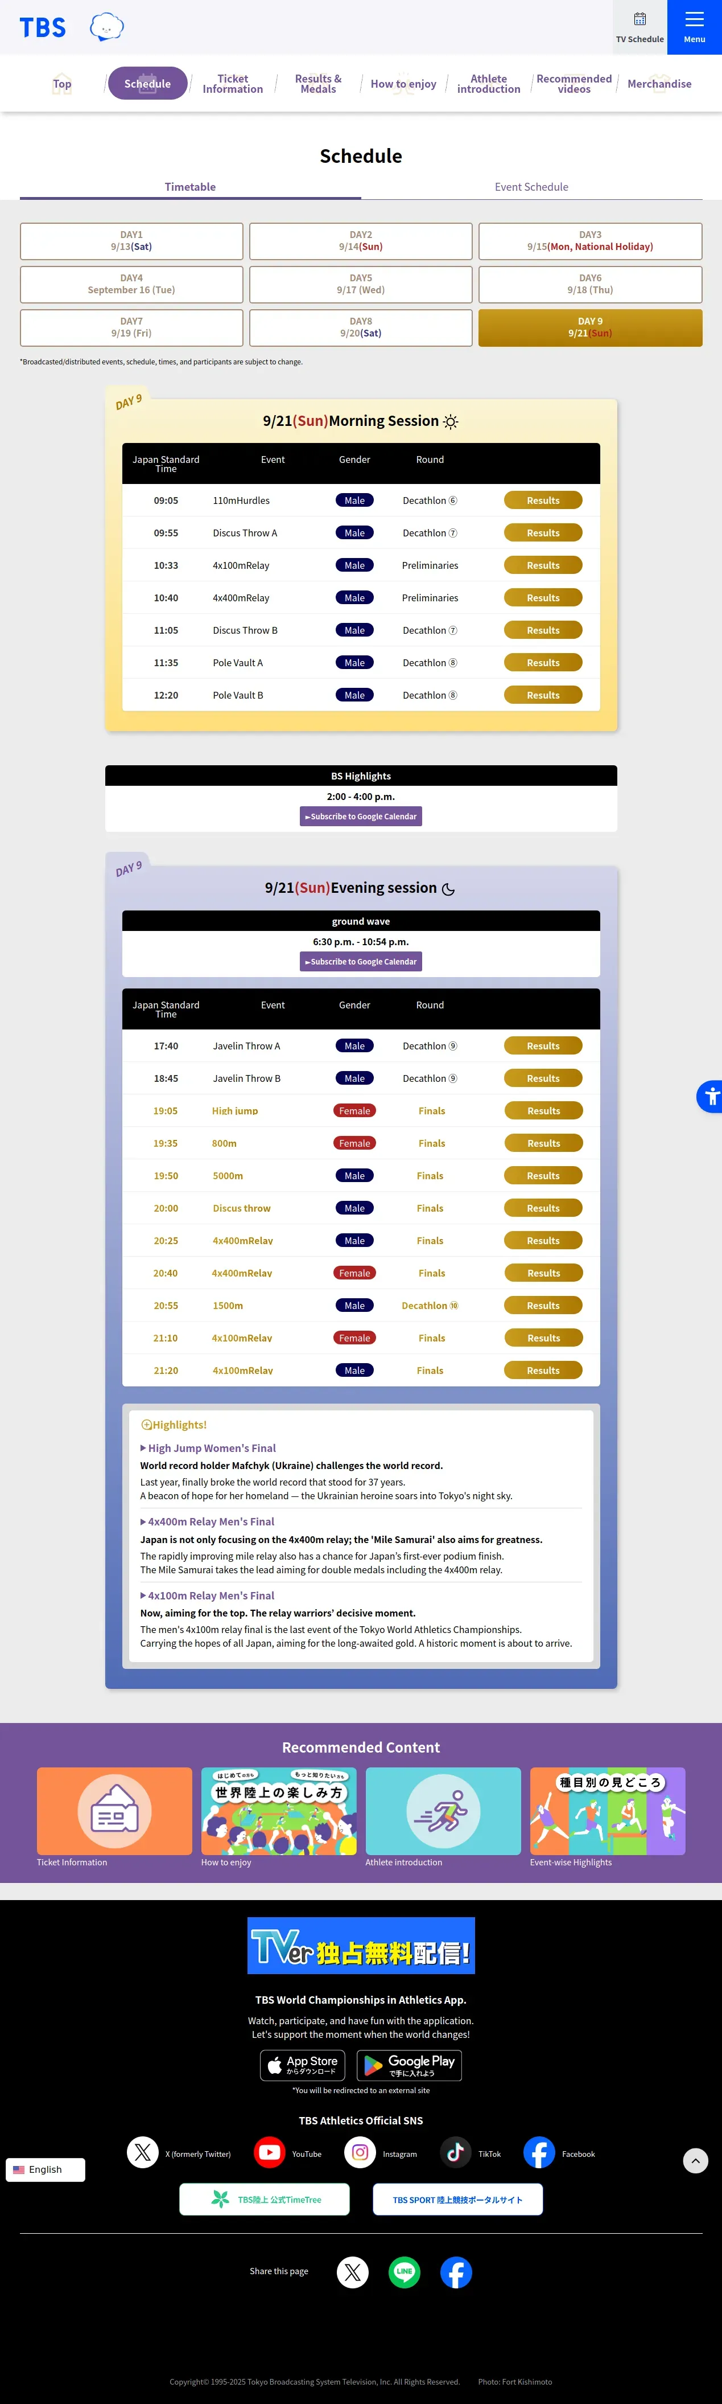Open the Instagram official account

[360, 2153]
